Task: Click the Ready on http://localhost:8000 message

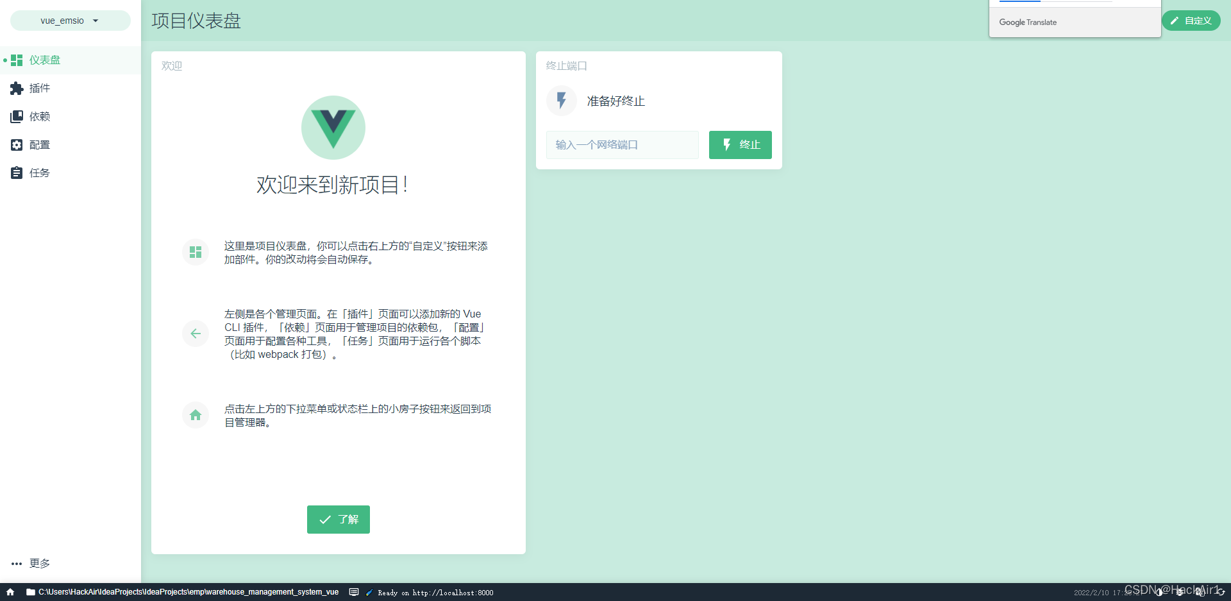Action: pyautogui.click(x=435, y=593)
